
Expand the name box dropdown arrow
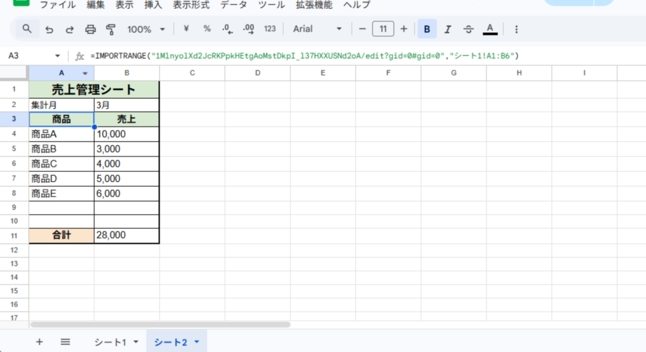coord(58,56)
